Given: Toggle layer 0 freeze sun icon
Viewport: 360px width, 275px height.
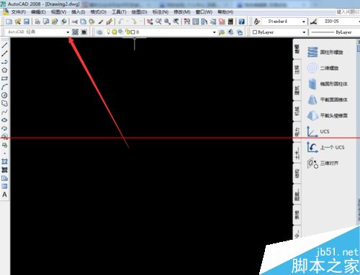Looking at the screenshot, I should click(114, 32).
